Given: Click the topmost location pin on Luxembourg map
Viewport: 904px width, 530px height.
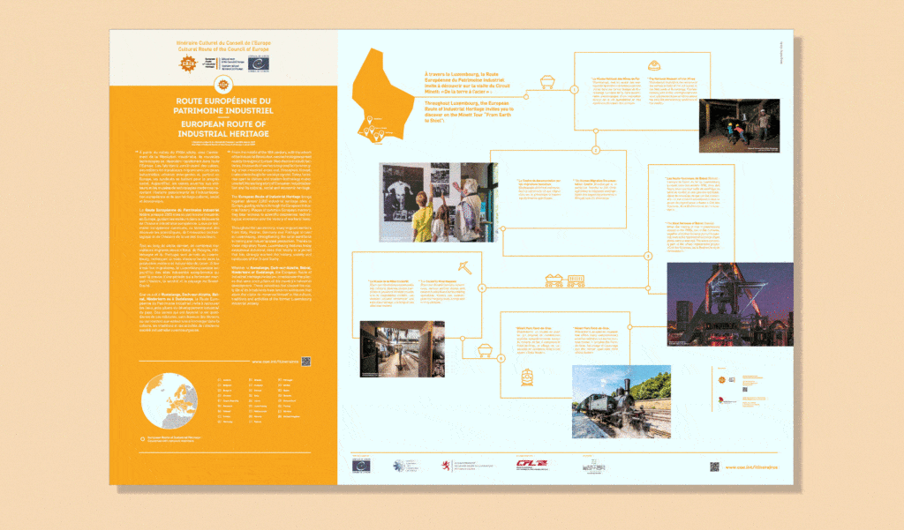Looking at the screenshot, I should point(370,119).
